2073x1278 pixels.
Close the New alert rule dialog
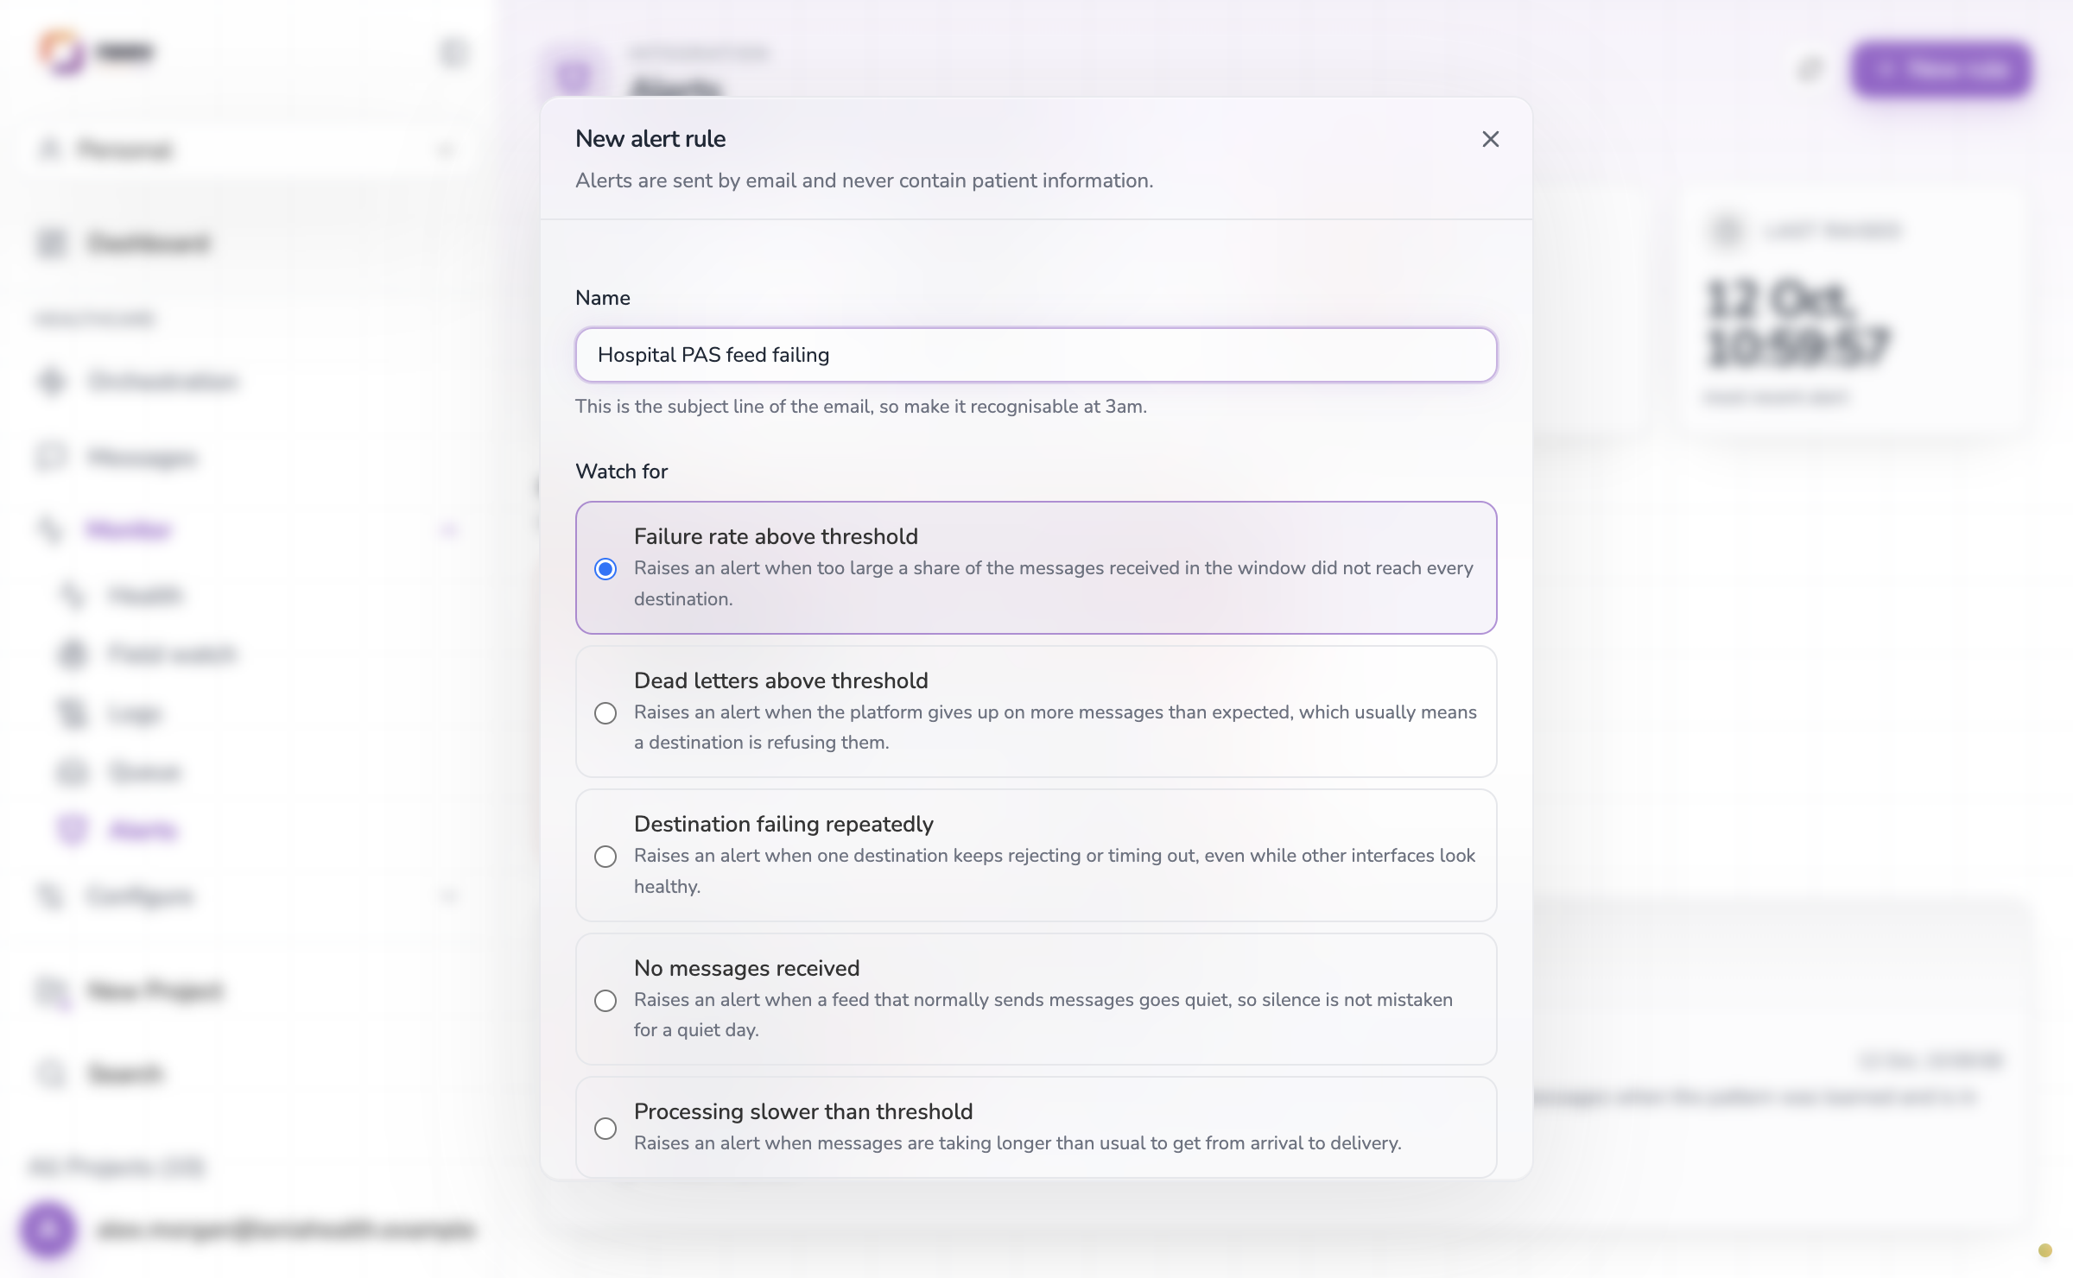[1490, 139]
